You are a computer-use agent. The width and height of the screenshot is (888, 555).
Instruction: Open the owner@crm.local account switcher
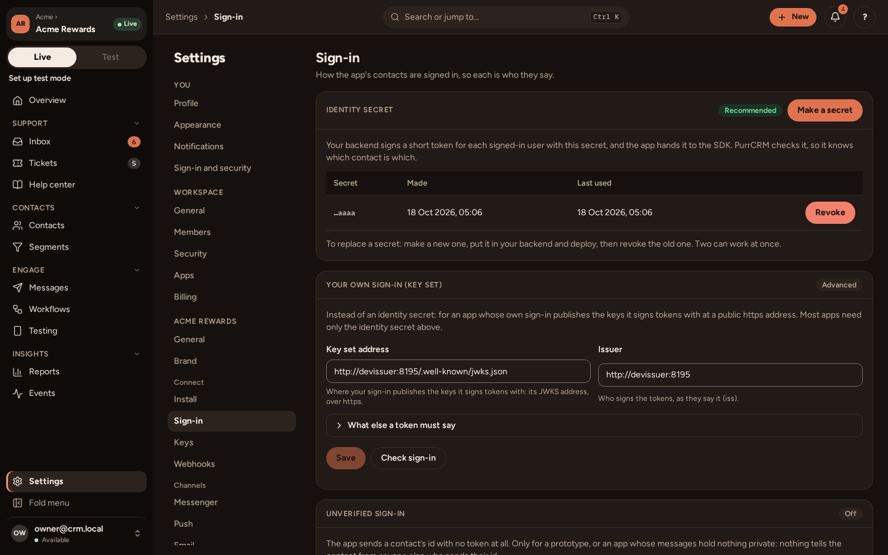(76, 534)
